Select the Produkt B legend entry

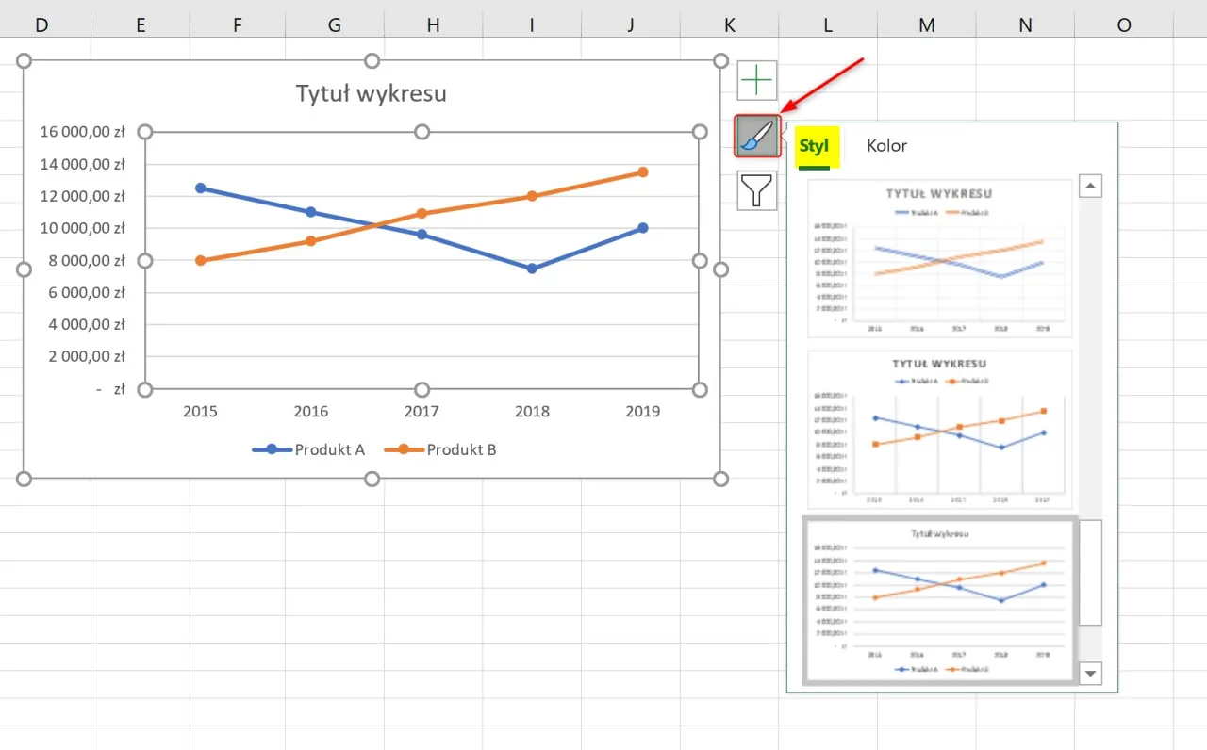coord(440,449)
